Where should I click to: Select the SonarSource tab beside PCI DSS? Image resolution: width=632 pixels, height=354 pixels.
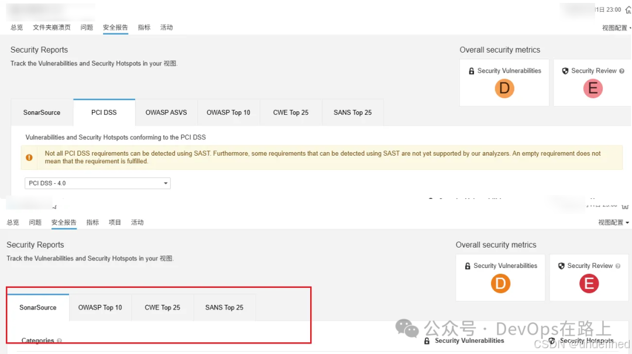coord(42,112)
